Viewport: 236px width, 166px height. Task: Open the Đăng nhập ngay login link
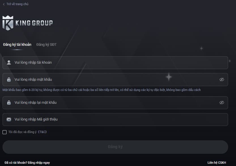pos(39,163)
